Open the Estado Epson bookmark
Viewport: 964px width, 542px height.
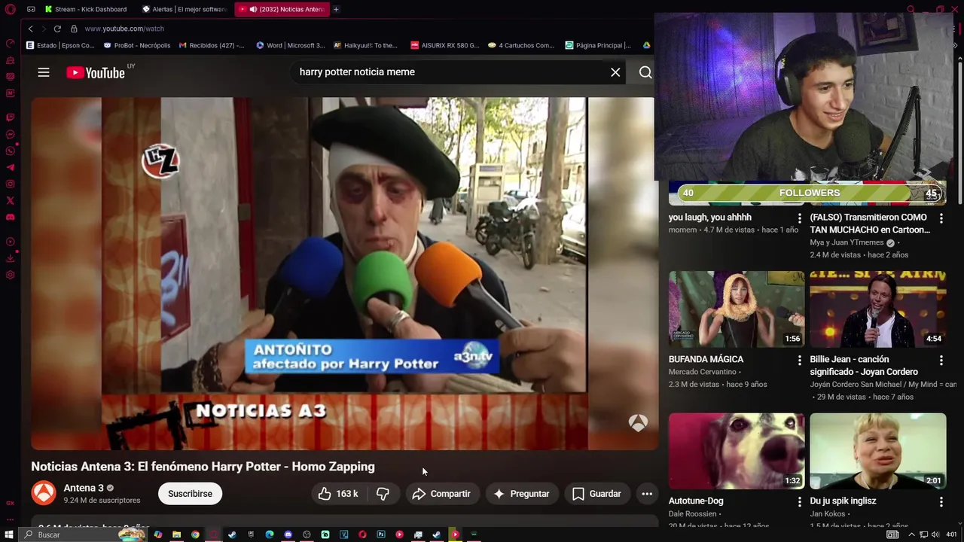click(60, 45)
